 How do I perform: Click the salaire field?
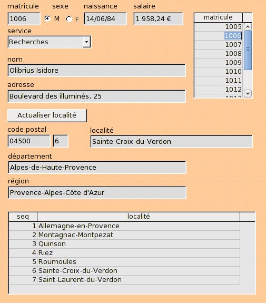click(158, 19)
